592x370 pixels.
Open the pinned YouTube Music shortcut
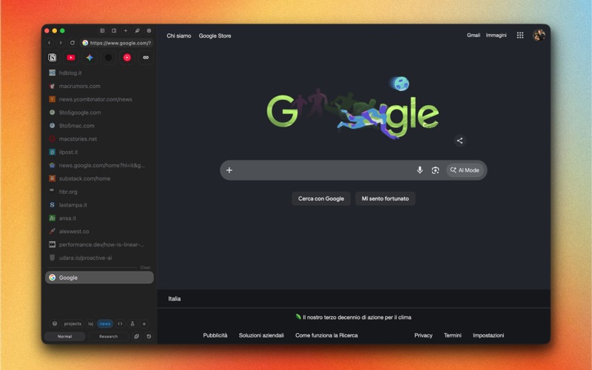tap(127, 58)
